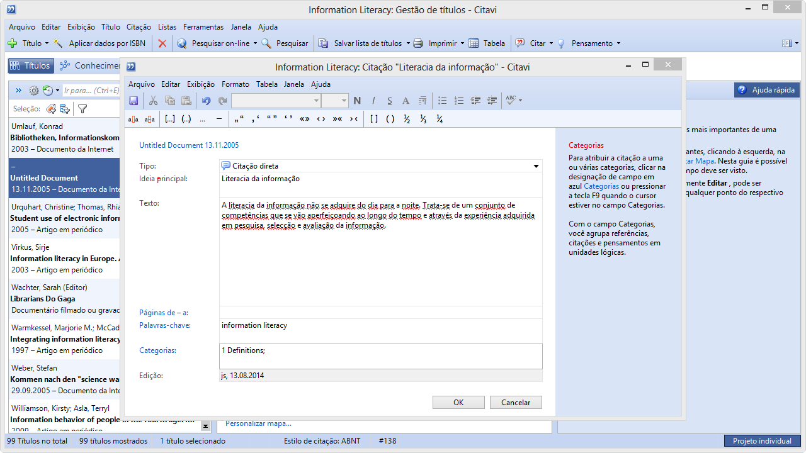Open Ferramentas menu in main window

point(203,27)
